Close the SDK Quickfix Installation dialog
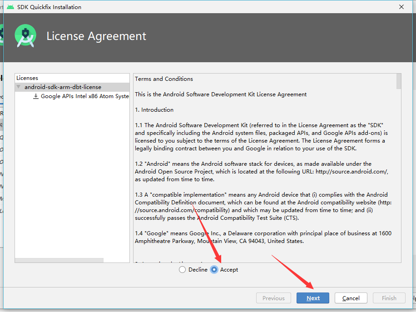 pyautogui.click(x=401, y=7)
